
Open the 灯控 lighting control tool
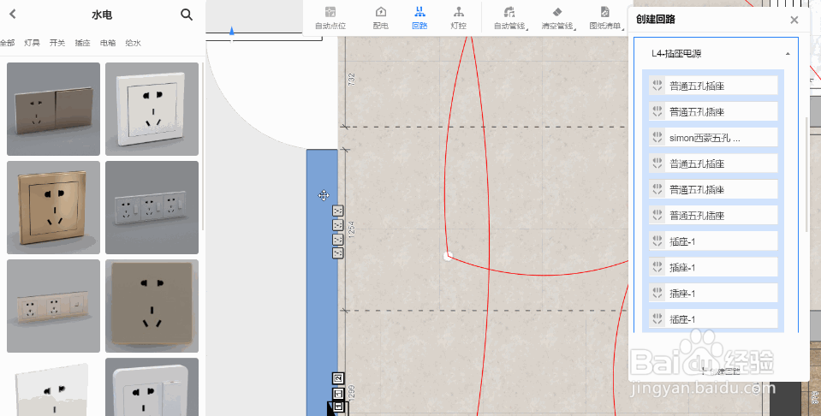(x=458, y=18)
